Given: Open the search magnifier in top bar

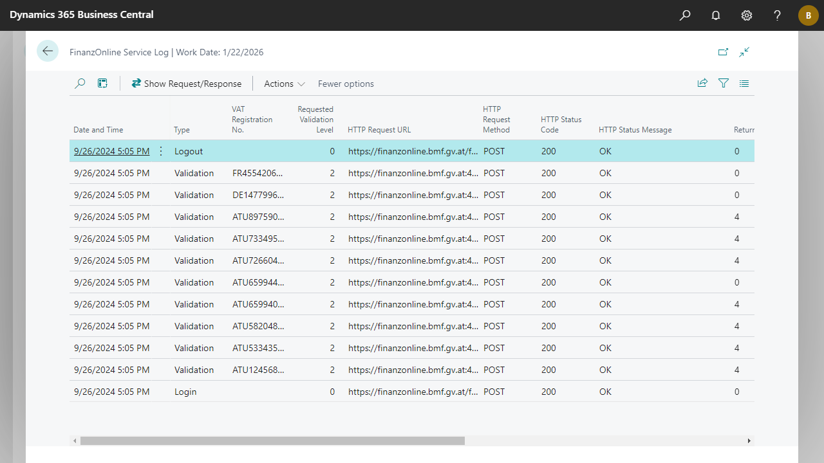Looking at the screenshot, I should [x=685, y=15].
